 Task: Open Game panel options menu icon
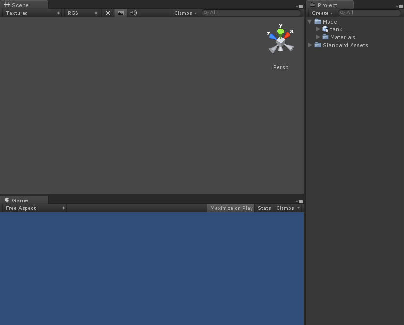point(299,201)
